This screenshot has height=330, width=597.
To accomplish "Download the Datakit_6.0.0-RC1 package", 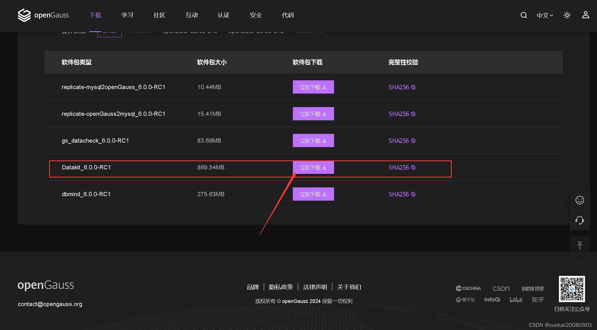I will (x=313, y=168).
